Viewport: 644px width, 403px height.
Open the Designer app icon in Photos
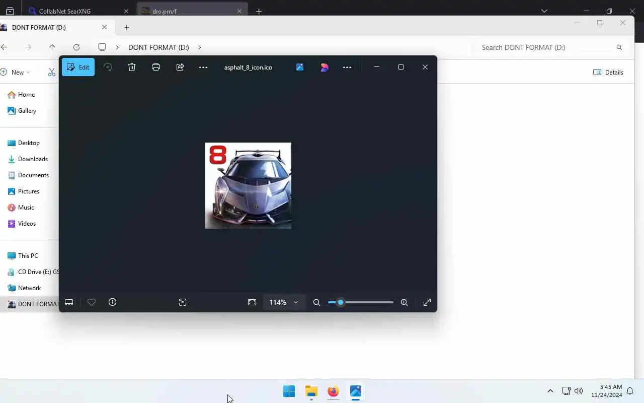[x=300, y=67]
